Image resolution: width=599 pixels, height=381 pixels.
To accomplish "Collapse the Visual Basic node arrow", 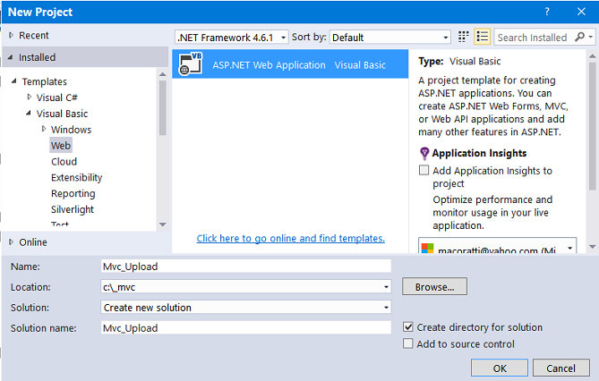I will coord(29,113).
